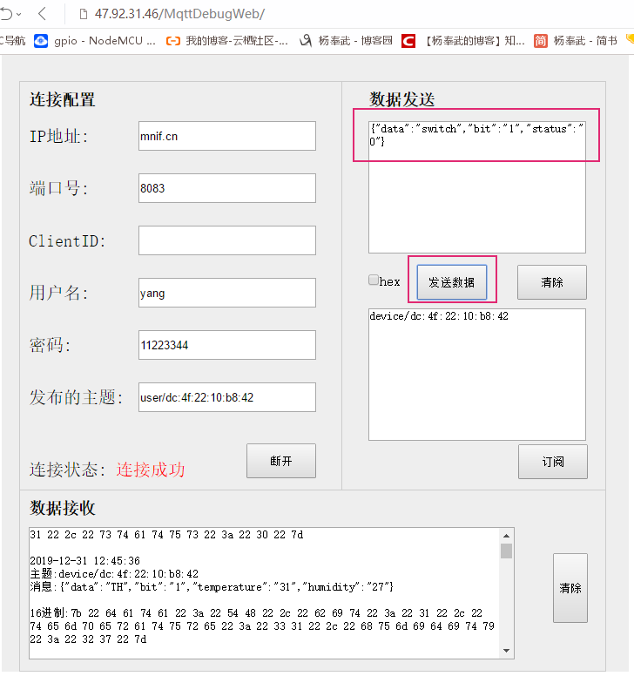
Task: Click the address bar URL 47.92.31.46/MqttDebugWeb/
Action: click(179, 14)
